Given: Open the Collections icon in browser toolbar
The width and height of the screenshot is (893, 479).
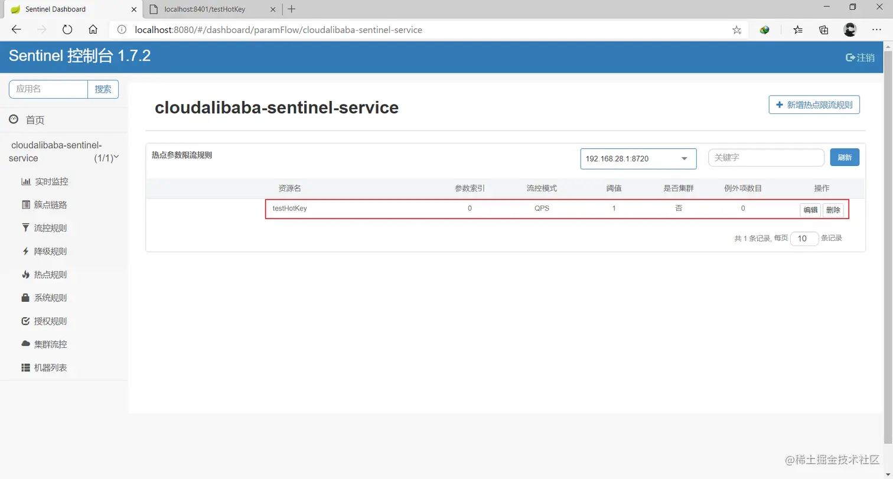Looking at the screenshot, I should [x=824, y=30].
